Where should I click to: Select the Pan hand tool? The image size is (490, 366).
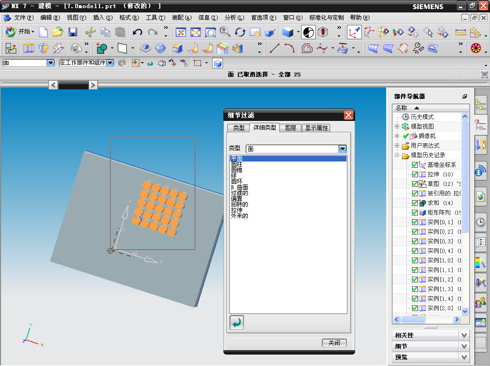[x=255, y=32]
